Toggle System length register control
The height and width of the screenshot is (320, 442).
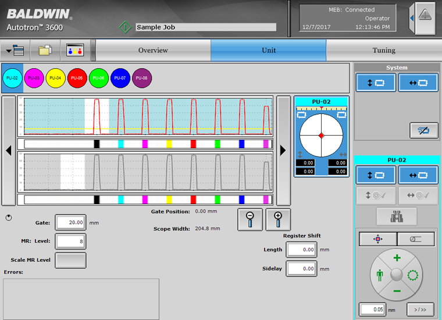376,83
